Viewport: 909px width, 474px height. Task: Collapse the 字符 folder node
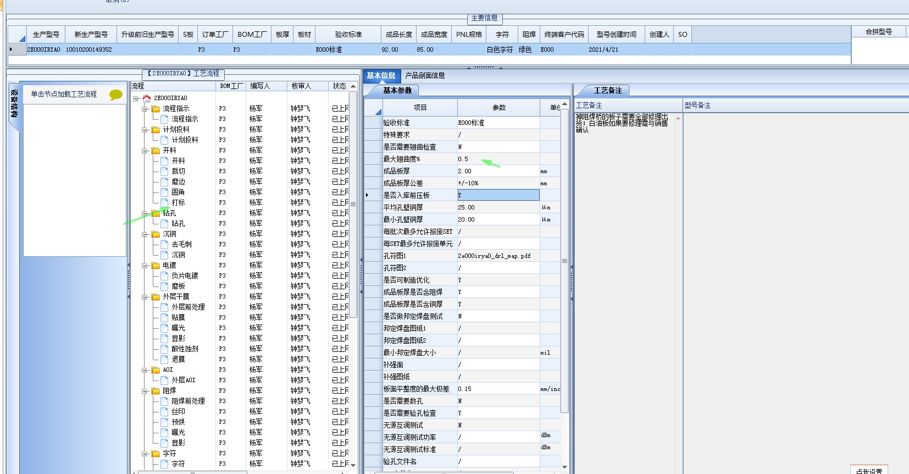[x=144, y=454]
